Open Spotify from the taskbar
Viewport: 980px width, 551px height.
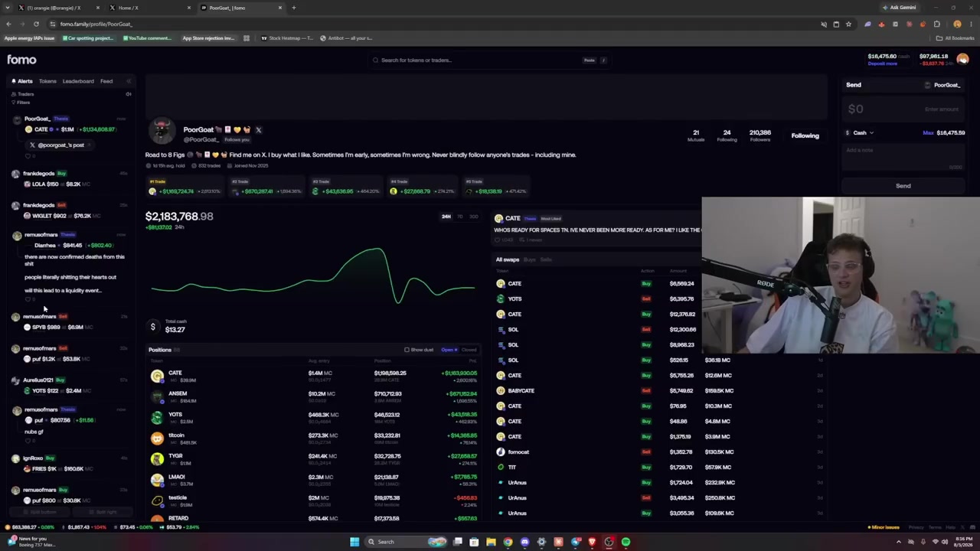626,542
